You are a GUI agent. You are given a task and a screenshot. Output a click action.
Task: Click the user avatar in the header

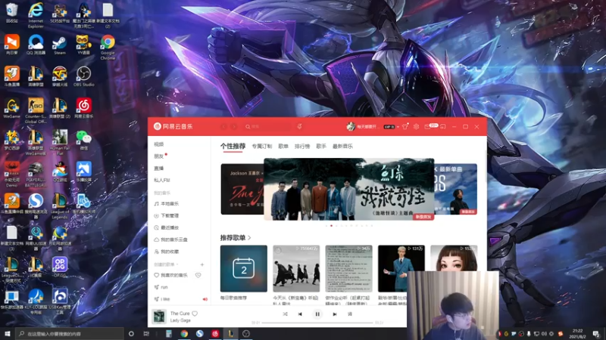(x=351, y=126)
